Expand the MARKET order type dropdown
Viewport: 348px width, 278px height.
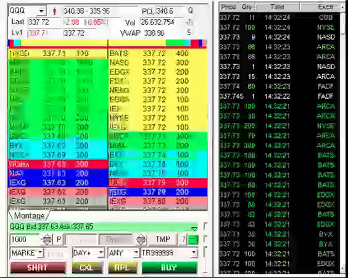click(x=40, y=253)
